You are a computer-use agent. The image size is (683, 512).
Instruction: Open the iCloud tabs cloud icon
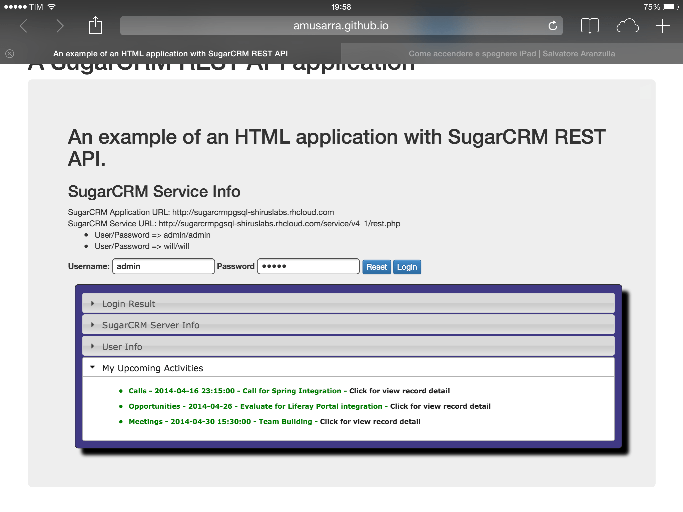(x=627, y=26)
